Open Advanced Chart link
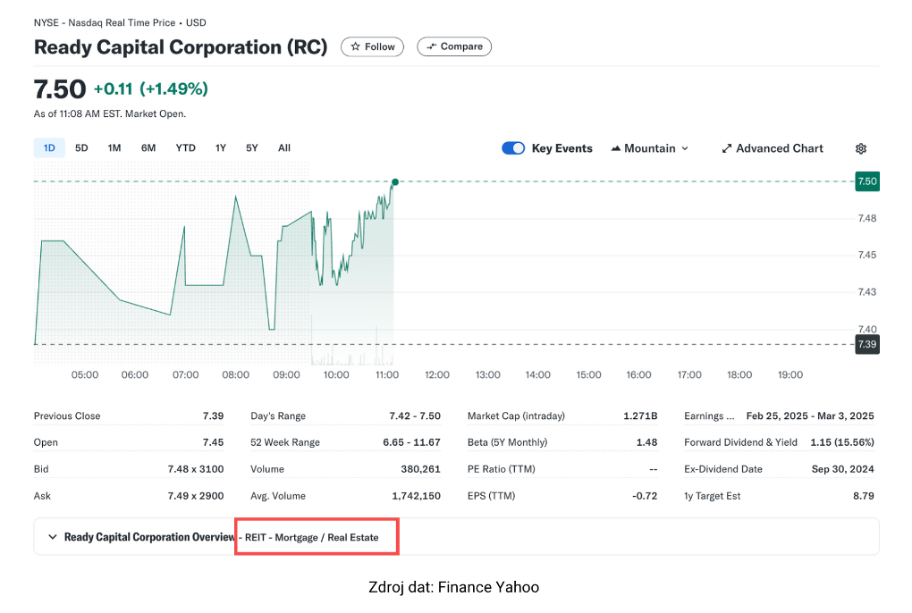This screenshot has width=912, height=613. pyautogui.click(x=773, y=148)
